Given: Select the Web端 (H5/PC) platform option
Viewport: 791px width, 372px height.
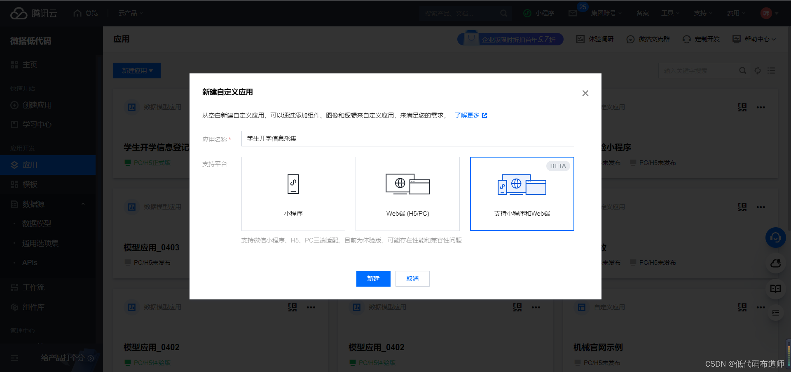Looking at the screenshot, I should tap(407, 194).
